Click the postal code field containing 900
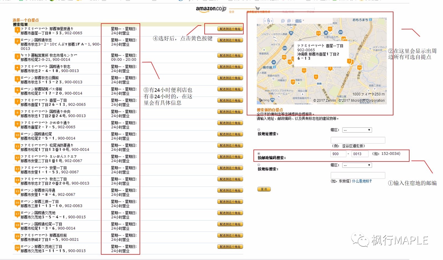 pyautogui.click(x=338, y=154)
